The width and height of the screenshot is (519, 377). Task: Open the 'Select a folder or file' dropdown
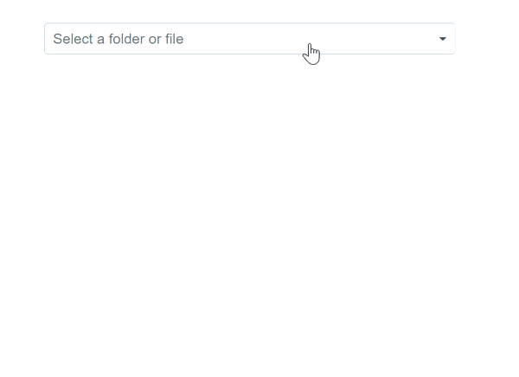[x=250, y=38]
